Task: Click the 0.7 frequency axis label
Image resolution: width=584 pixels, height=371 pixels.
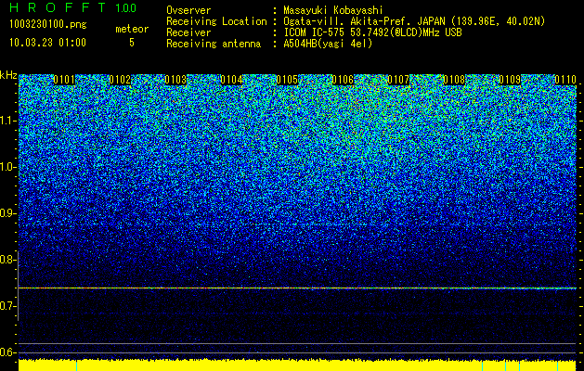Action: [7, 306]
